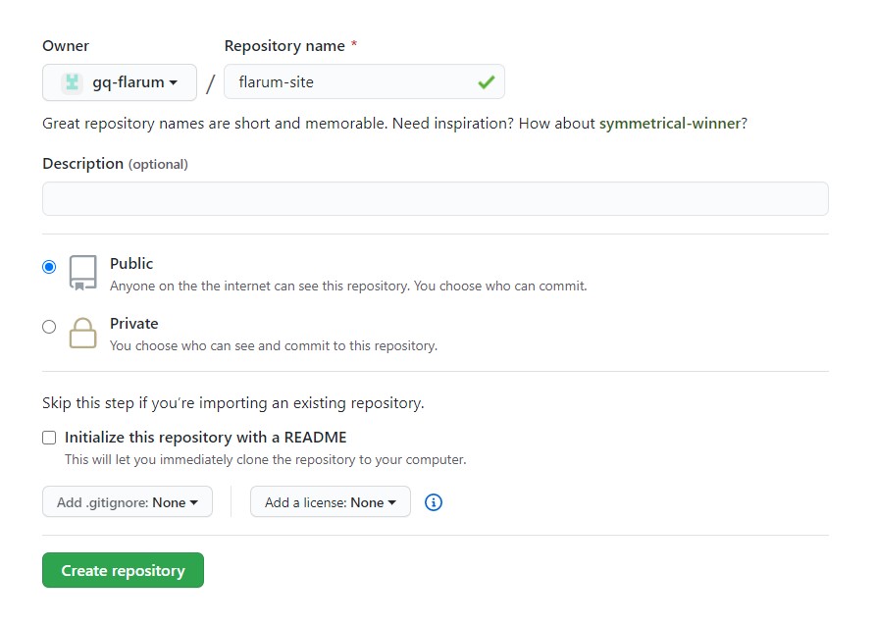This screenshot has height=625, width=876.
Task: Select the Private radio button
Action: [49, 327]
